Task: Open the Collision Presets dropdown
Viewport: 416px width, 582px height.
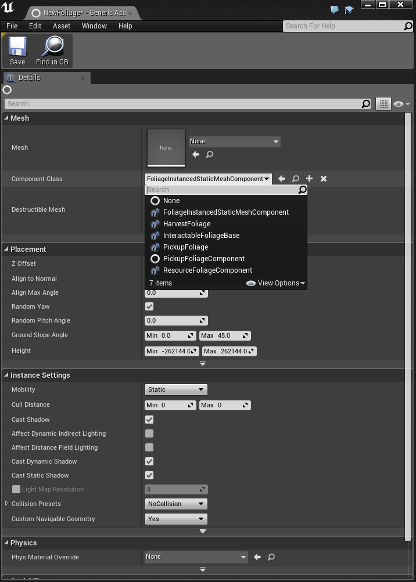Action: (175, 504)
